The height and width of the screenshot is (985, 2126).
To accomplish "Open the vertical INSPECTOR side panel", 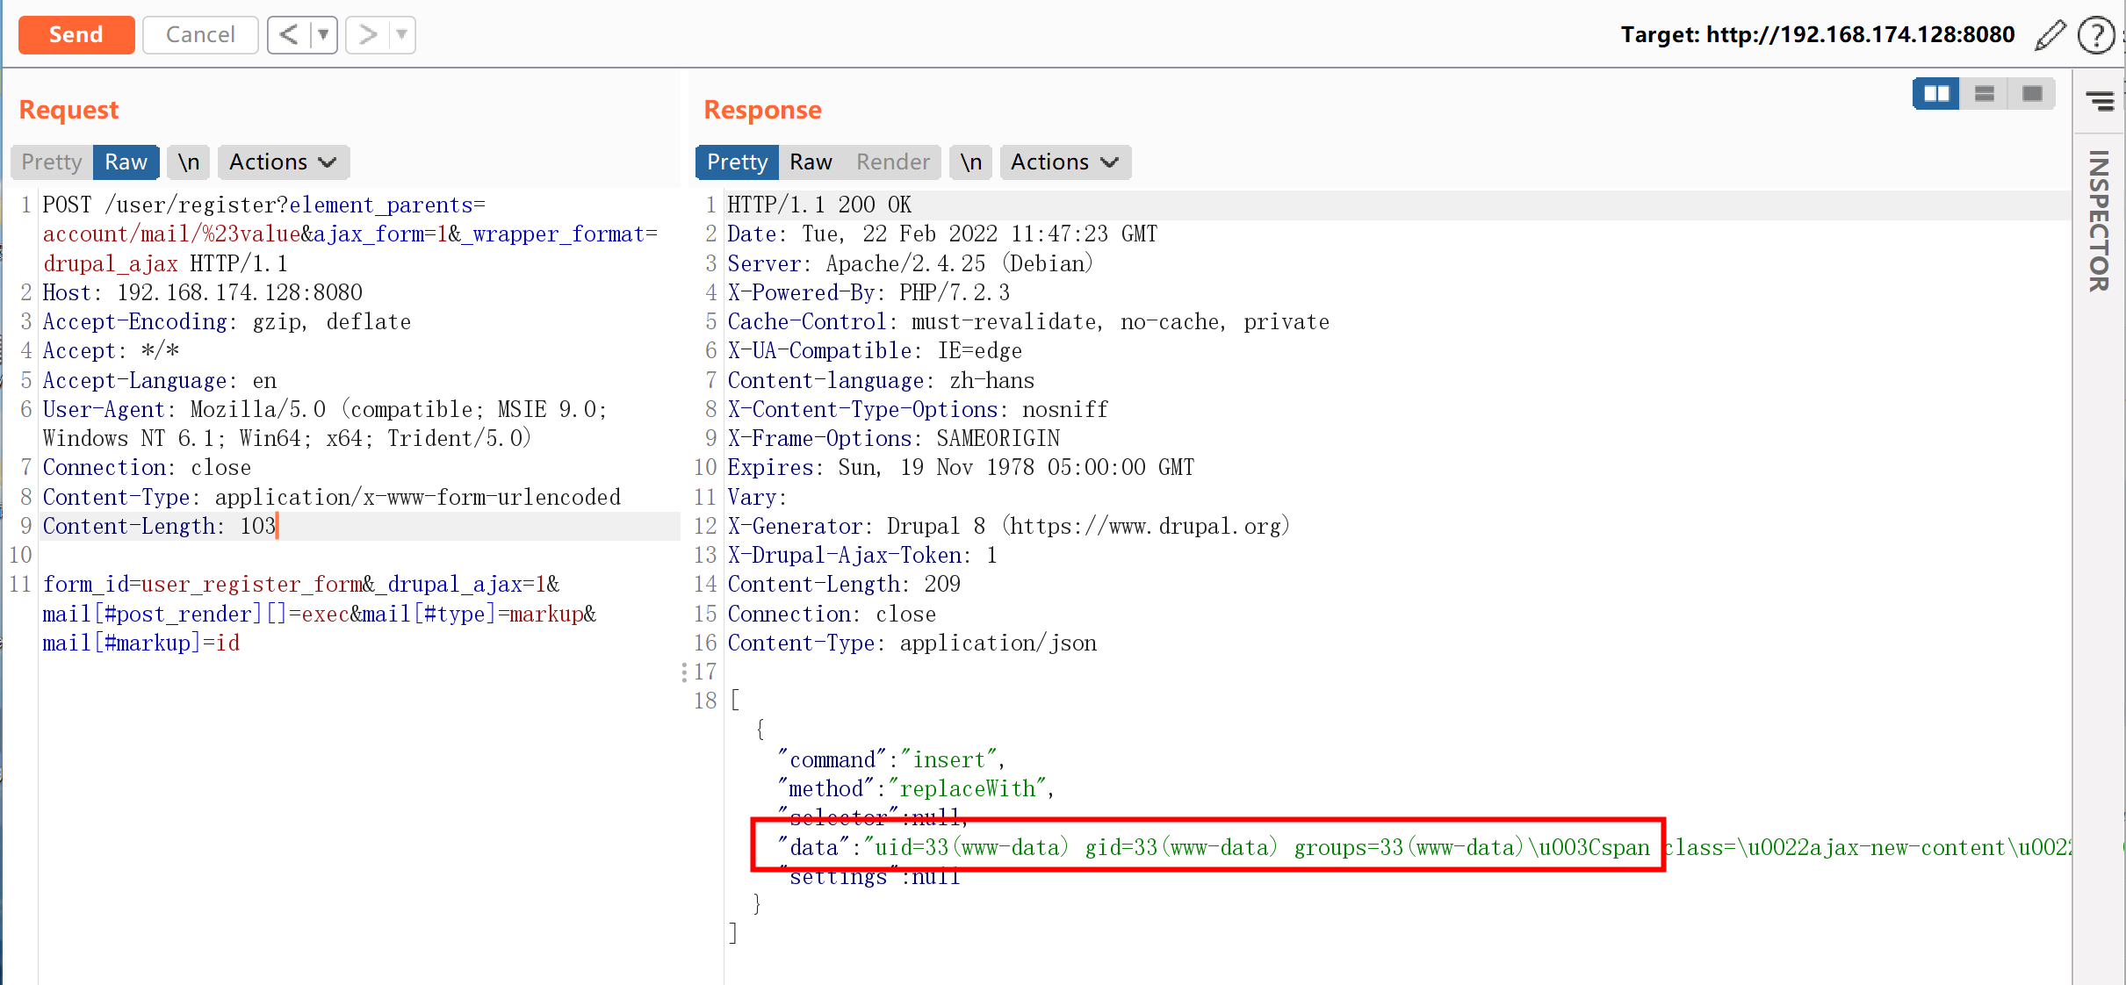I will (2099, 221).
